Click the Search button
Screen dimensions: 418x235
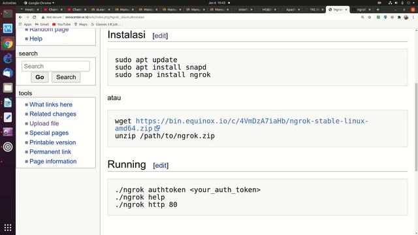coord(66,77)
